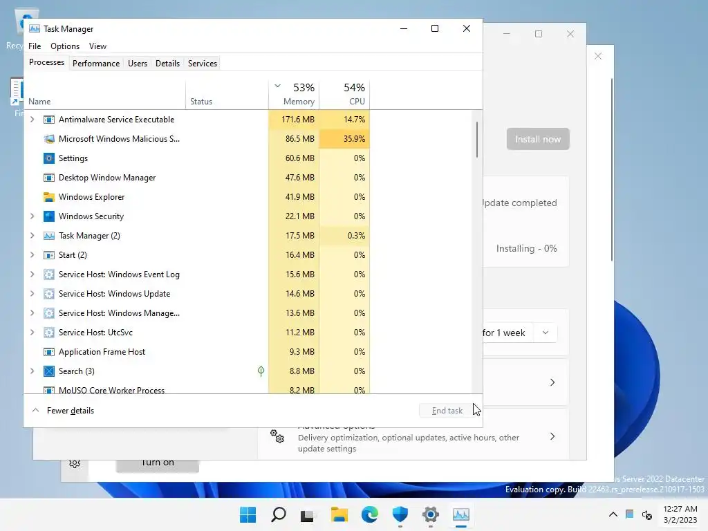
Task: Expand the Search (3) process group
Action: tap(32, 371)
